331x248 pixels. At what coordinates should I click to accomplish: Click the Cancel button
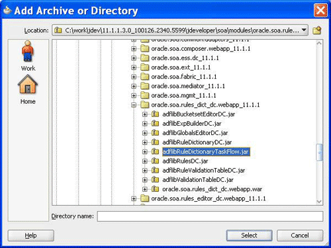[x=300, y=235]
